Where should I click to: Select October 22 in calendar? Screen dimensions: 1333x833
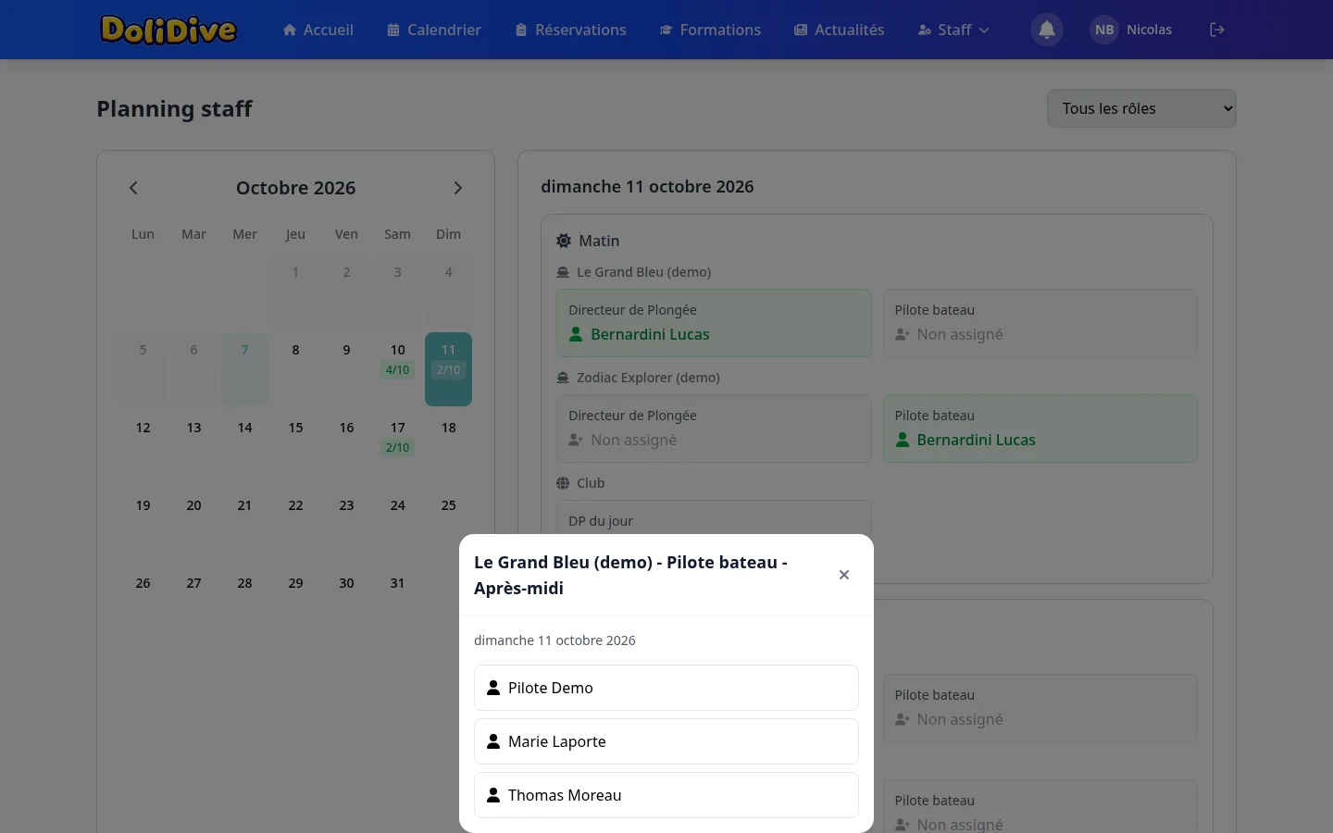(x=295, y=524)
